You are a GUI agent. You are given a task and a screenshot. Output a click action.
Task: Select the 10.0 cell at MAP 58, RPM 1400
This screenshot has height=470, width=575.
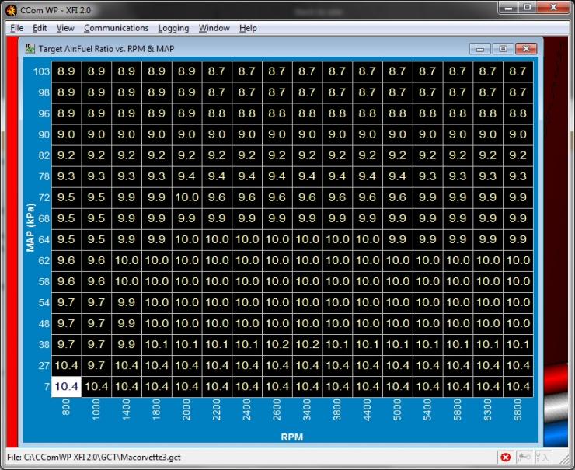pos(127,281)
